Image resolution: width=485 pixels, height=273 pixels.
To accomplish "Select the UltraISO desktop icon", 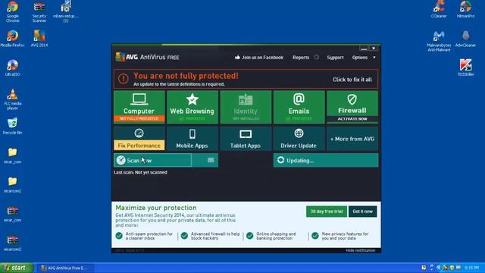I will click(x=12, y=67).
